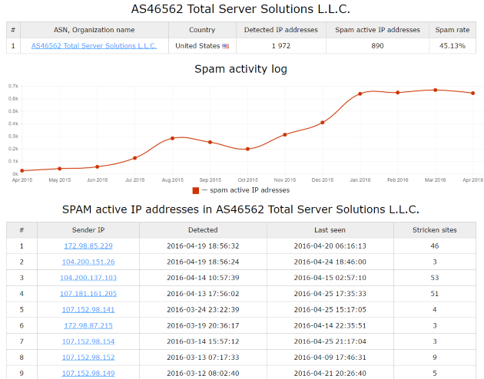The height and width of the screenshot is (379, 484).
Task: Select the Jun 2015 data point on chart
Action: click(x=98, y=166)
